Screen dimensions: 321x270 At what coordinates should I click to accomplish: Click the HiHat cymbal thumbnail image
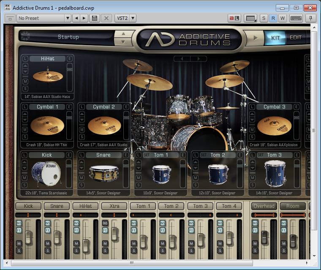48,75
